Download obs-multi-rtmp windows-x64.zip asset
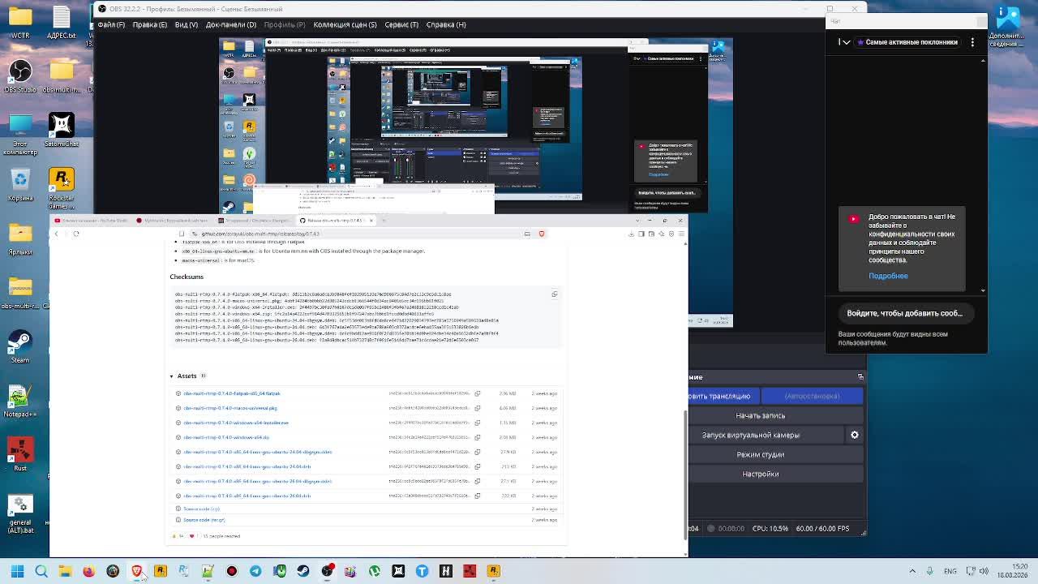 click(x=226, y=437)
